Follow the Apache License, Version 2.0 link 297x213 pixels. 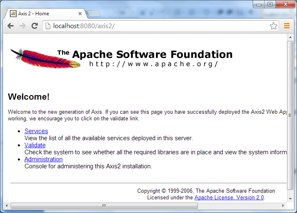pyautogui.click(x=229, y=198)
